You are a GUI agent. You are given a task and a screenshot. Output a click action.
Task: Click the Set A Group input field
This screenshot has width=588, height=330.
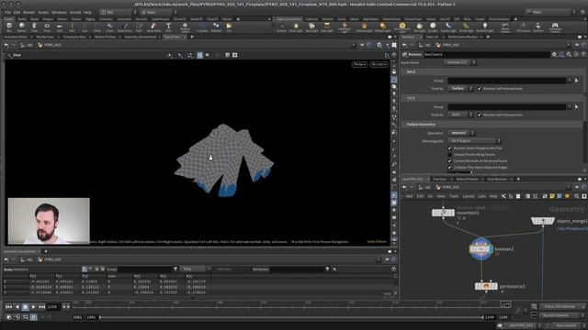tap(506, 81)
